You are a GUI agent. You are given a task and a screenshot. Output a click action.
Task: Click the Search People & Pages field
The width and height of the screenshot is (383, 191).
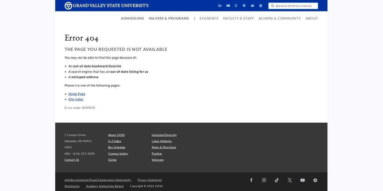coord(293,6)
